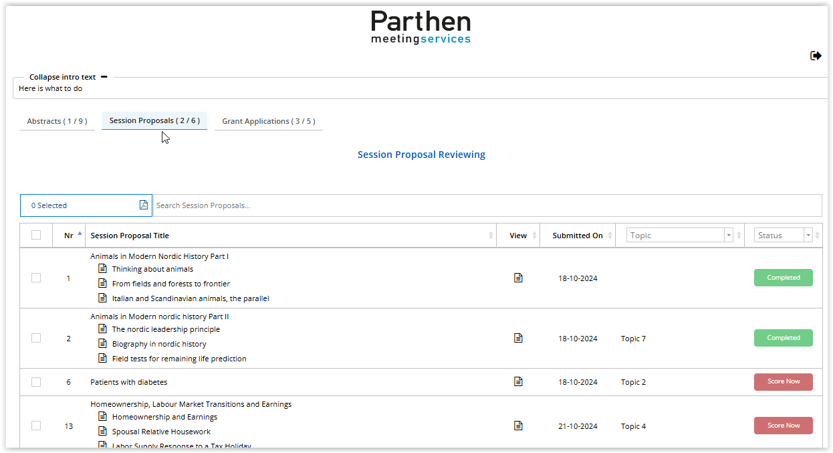
Task: Switch to the Abstracts tab
Action: 57,121
